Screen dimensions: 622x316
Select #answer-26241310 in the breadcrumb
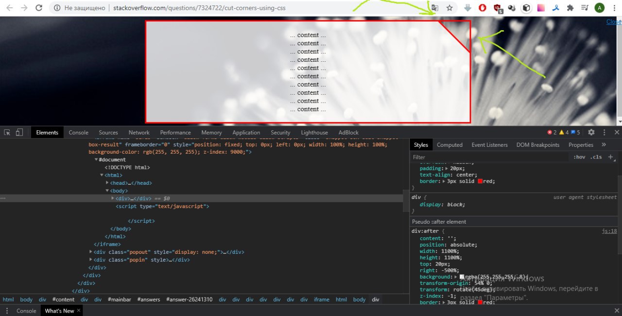pos(189,299)
